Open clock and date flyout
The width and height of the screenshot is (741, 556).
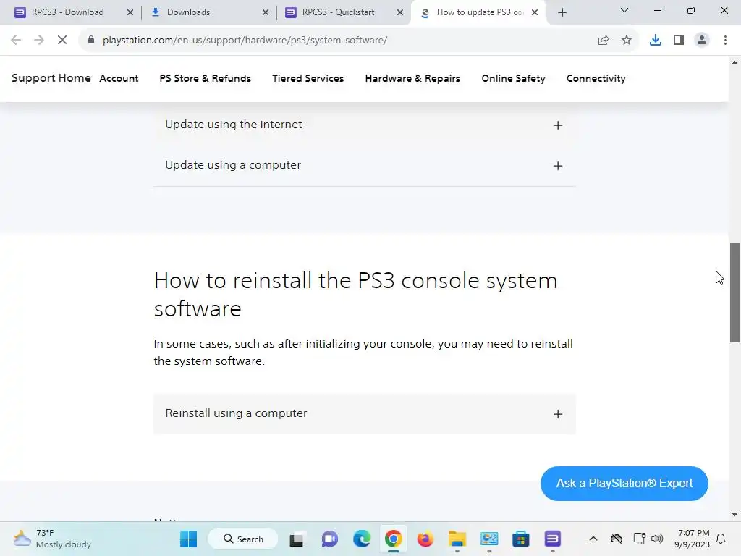tap(693, 539)
